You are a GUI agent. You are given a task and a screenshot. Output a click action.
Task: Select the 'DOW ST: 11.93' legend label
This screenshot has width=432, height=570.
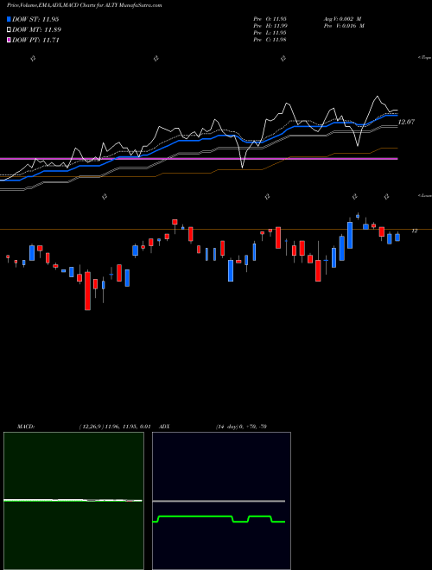(x=35, y=20)
